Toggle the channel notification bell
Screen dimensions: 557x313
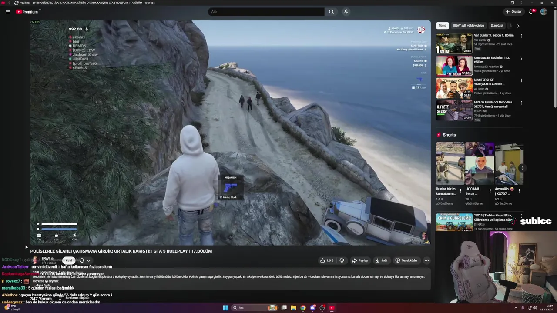tap(82, 260)
